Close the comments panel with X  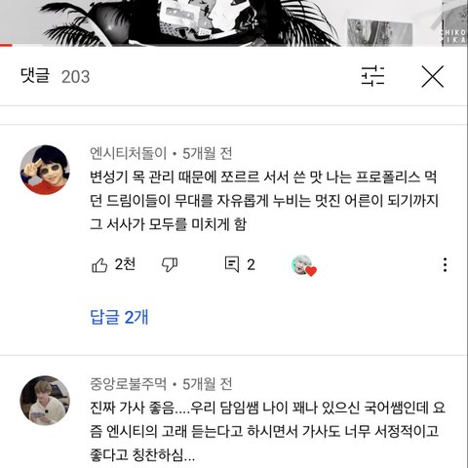[433, 76]
